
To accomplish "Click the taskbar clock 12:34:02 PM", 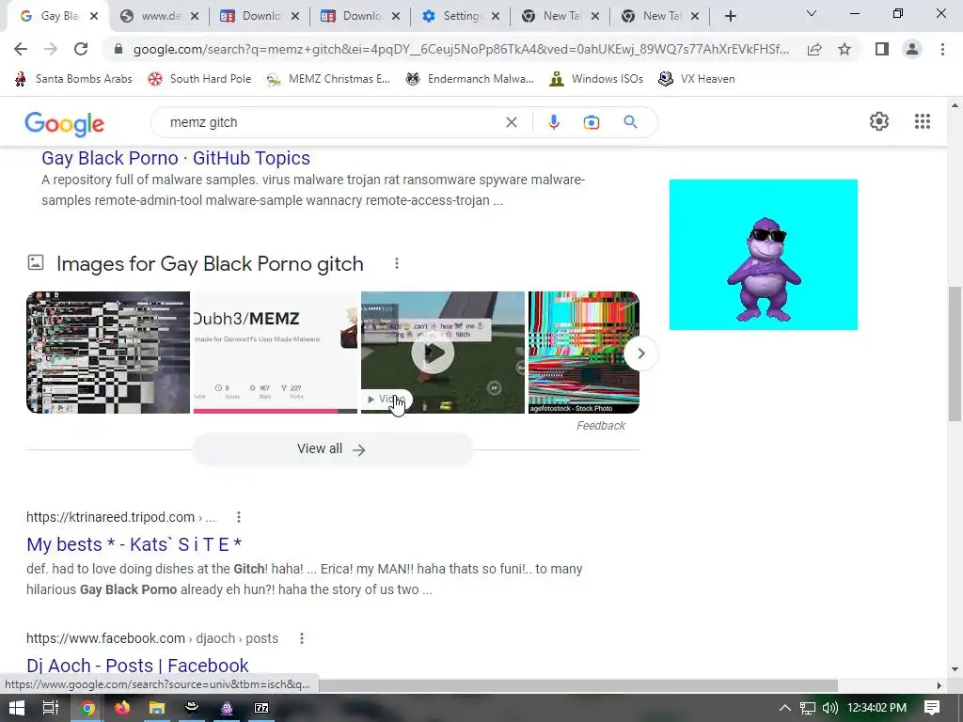I will pyautogui.click(x=877, y=709).
